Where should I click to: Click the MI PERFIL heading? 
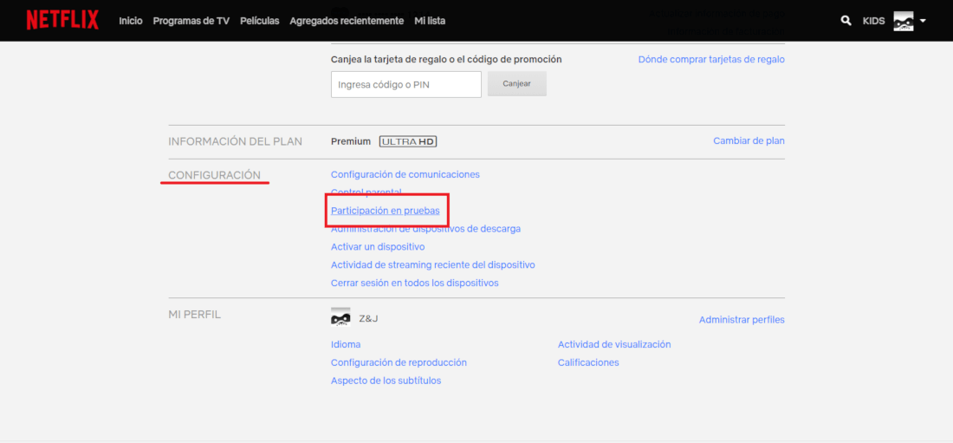tap(194, 315)
